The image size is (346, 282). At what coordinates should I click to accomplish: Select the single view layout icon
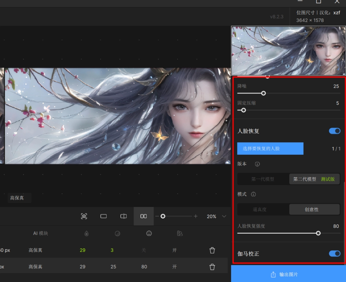(103, 216)
